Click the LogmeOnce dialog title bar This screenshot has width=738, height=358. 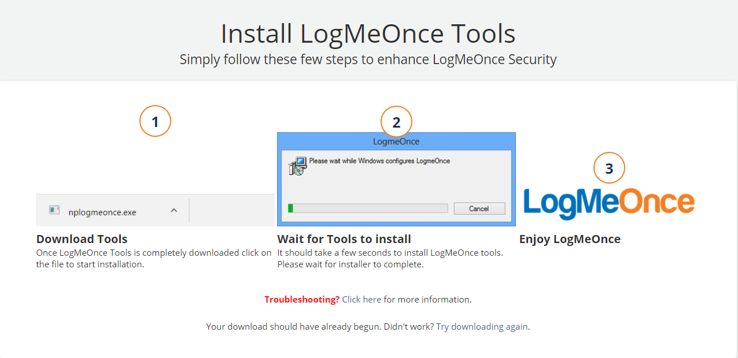396,141
